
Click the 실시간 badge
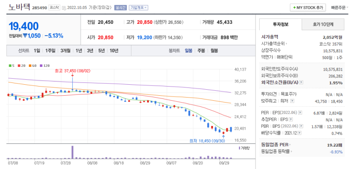(120, 7)
